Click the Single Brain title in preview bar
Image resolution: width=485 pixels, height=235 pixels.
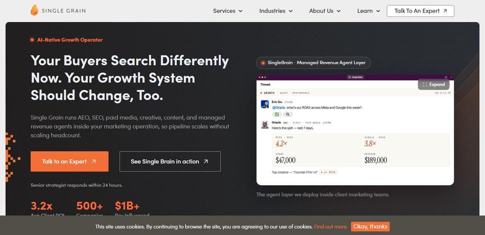pos(355,77)
